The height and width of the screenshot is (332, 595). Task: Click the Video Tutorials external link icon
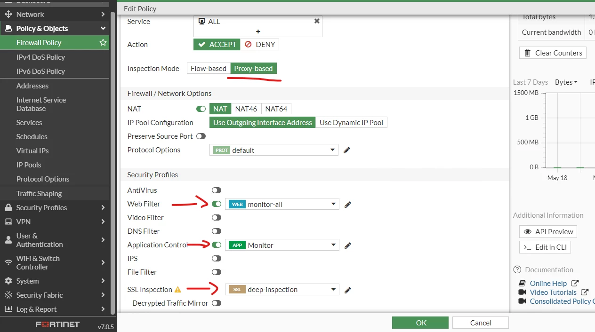click(x=585, y=292)
